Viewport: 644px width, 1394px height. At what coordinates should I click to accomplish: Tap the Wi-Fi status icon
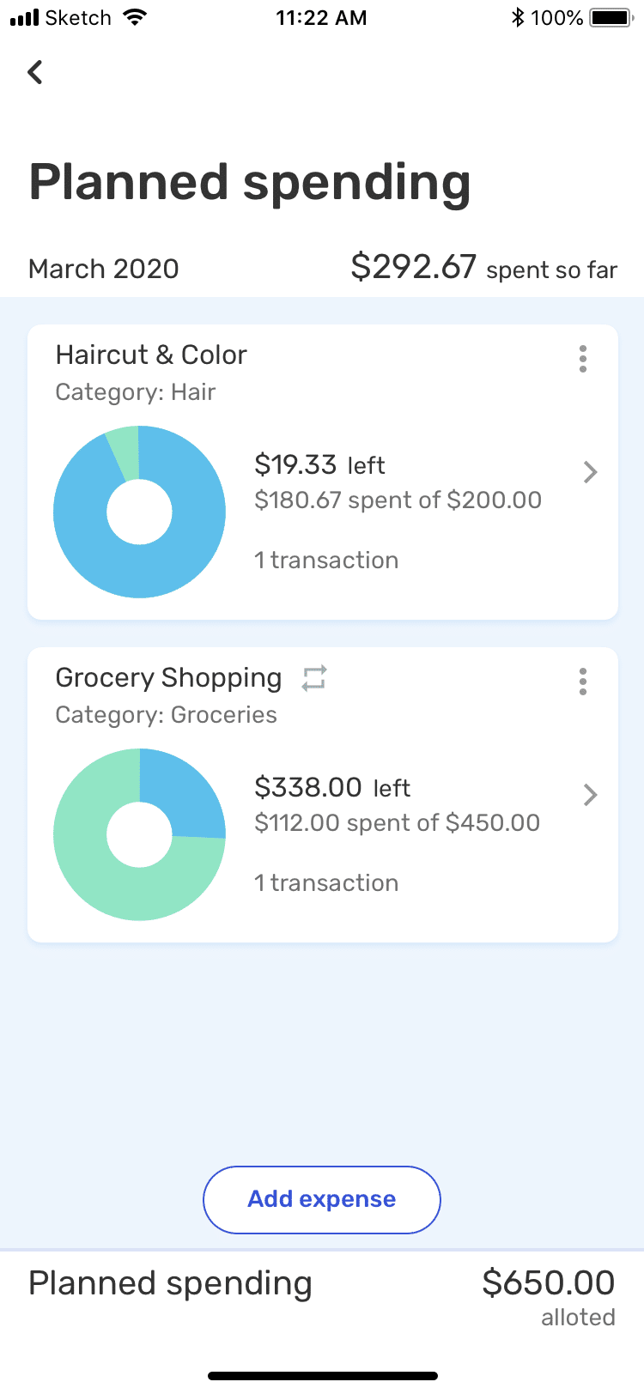tap(135, 18)
